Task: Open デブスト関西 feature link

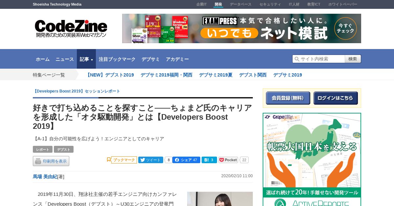Action: point(253,75)
